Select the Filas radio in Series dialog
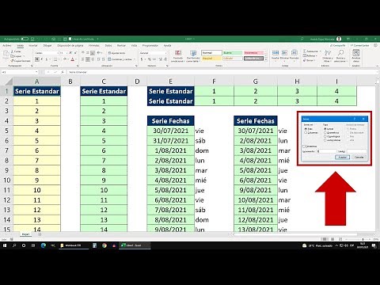 [x=306, y=129]
